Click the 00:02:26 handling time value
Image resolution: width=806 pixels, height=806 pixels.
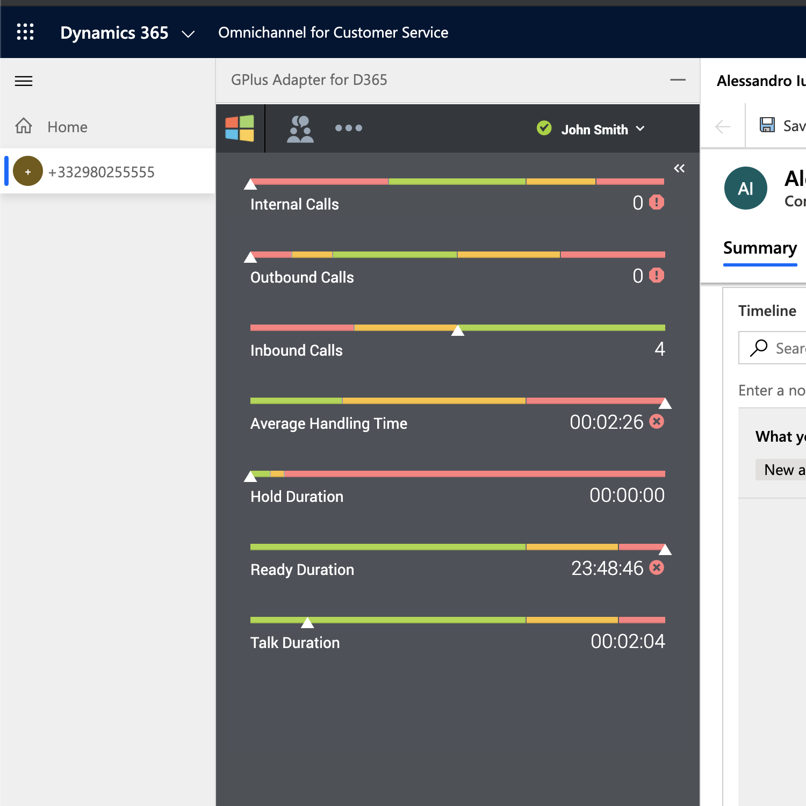pyautogui.click(x=607, y=422)
